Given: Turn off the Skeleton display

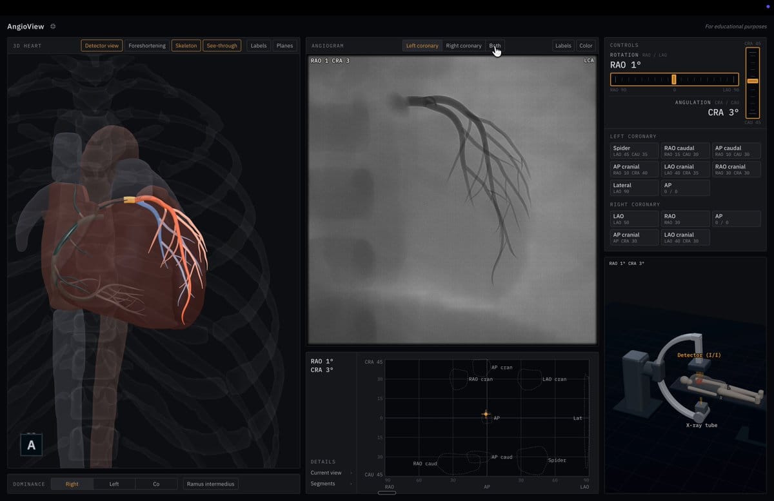Looking at the screenshot, I should tap(186, 46).
